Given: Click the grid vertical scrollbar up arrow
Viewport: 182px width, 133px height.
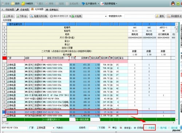Looking at the screenshot, I should (x=177, y=24).
